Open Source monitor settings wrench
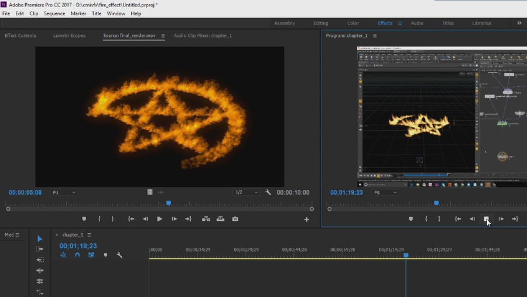 tap(268, 192)
